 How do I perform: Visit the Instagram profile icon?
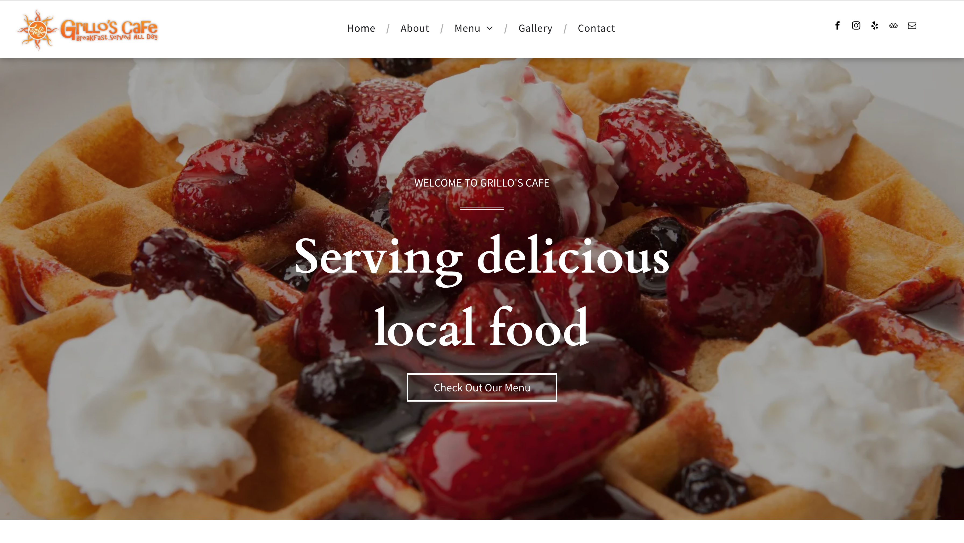(856, 26)
